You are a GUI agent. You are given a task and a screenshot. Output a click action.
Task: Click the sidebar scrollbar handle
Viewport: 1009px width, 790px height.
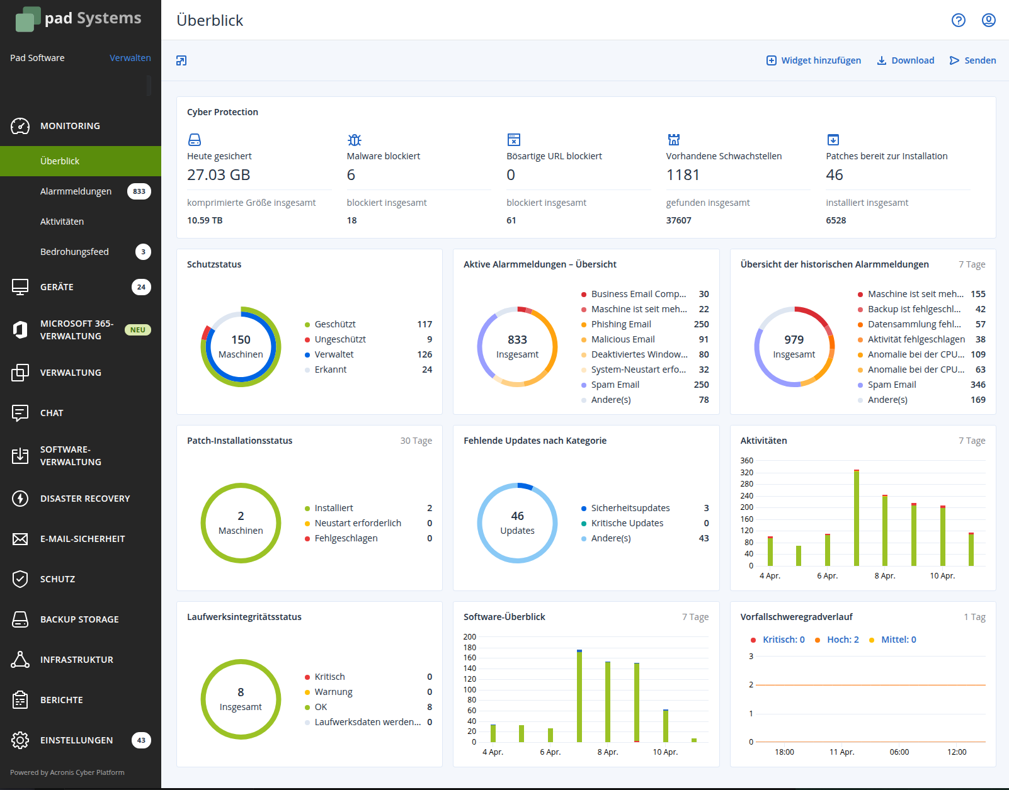[x=149, y=86]
